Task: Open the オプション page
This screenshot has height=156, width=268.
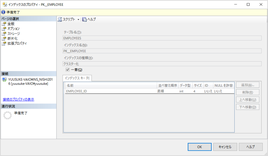Action: pyautogui.click(x=13, y=29)
